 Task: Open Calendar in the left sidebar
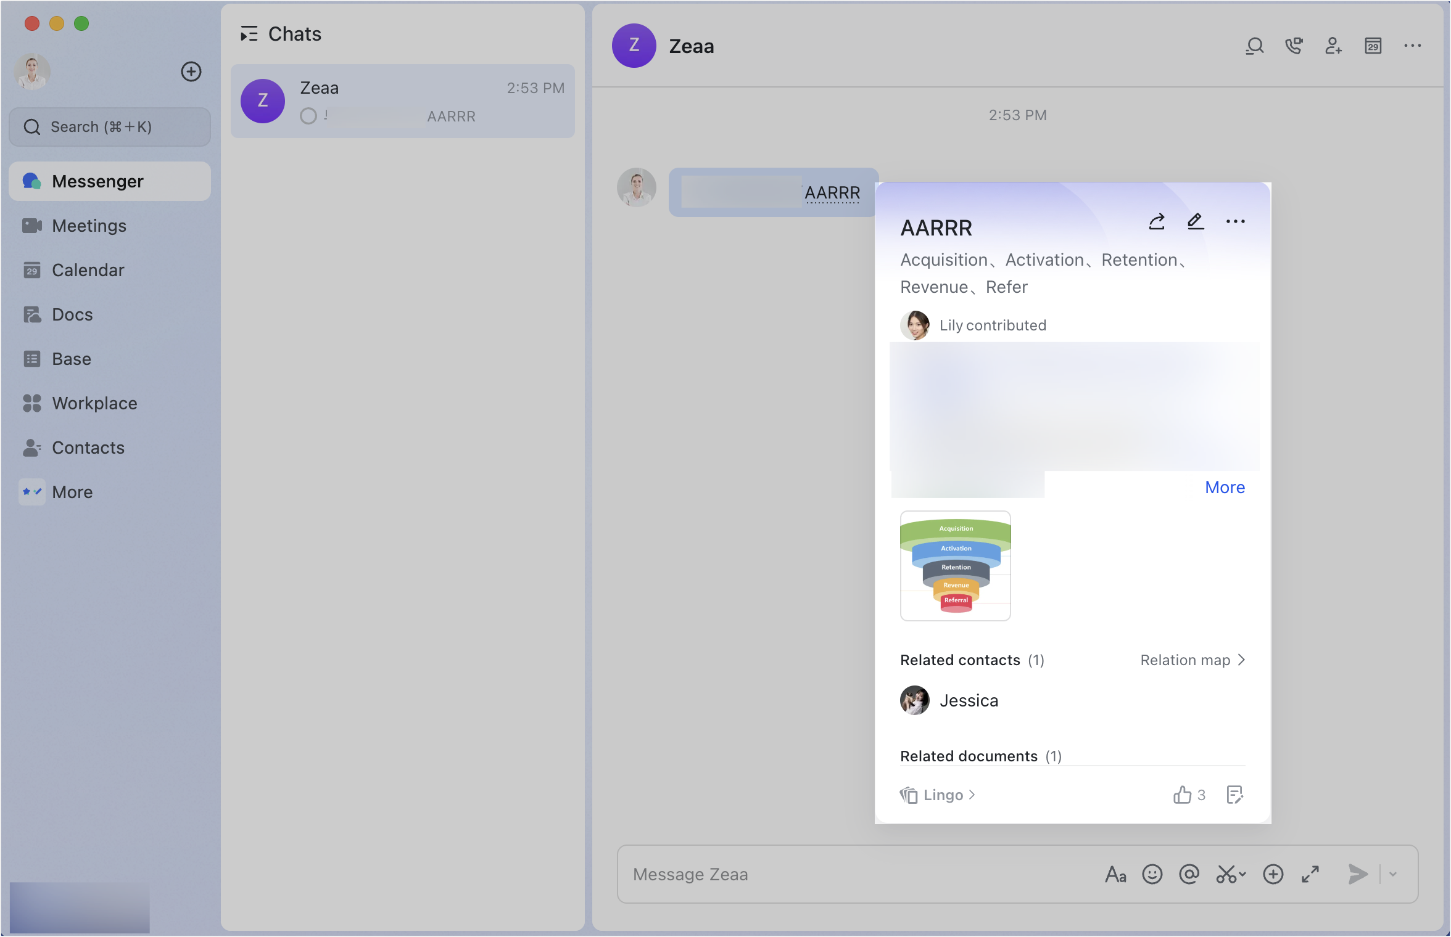tap(88, 270)
